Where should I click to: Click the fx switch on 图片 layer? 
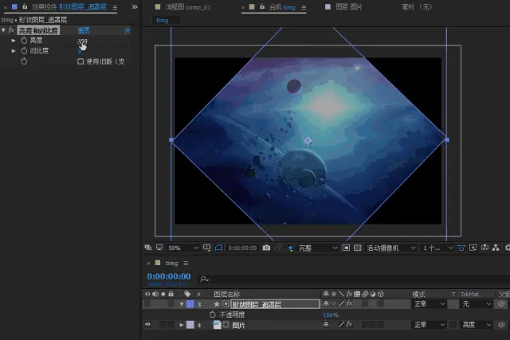click(350, 324)
